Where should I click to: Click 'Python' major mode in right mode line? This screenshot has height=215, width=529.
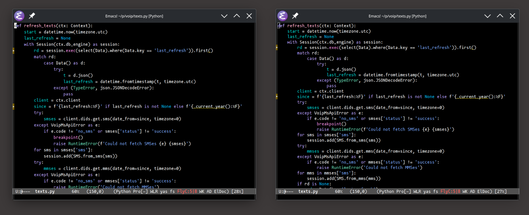pos(387,192)
